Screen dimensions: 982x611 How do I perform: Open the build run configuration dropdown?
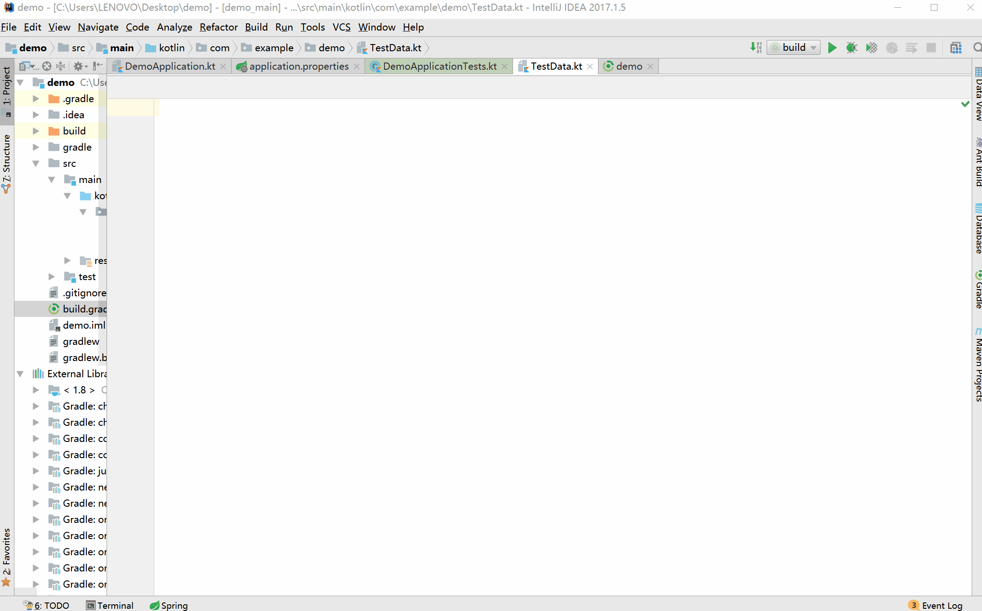pos(794,48)
